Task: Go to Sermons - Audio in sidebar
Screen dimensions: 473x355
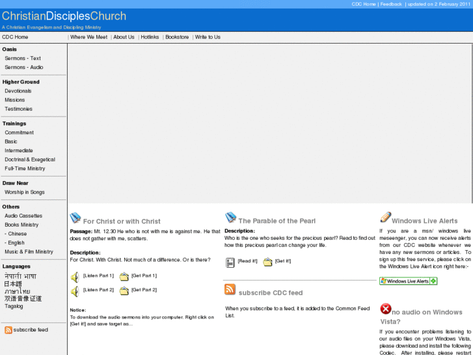Action: (x=24, y=67)
